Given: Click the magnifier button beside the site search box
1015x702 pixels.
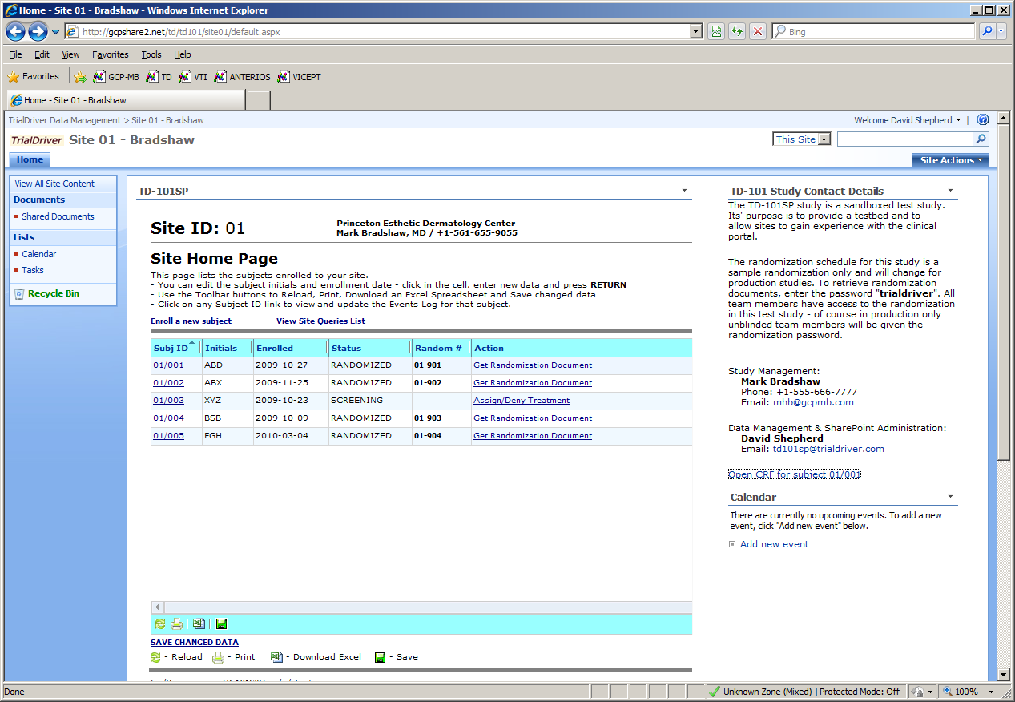Looking at the screenshot, I should 981,139.
